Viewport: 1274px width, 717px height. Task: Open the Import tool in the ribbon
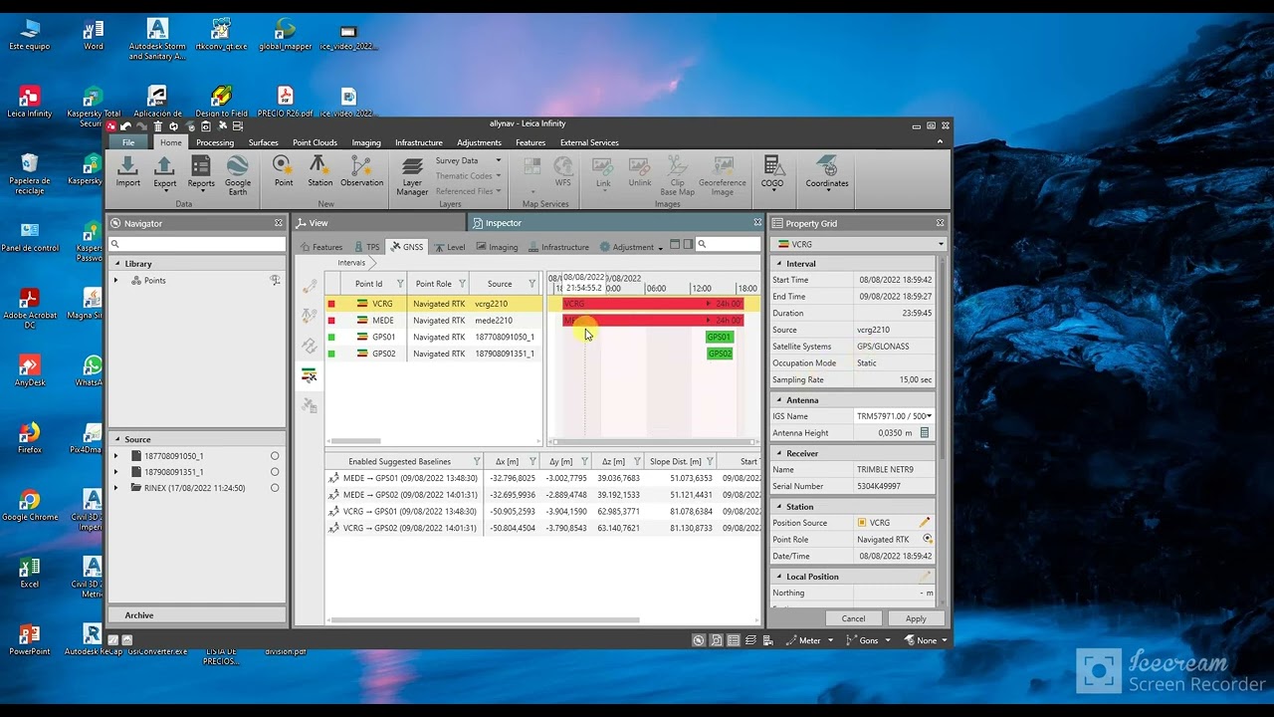(x=127, y=171)
